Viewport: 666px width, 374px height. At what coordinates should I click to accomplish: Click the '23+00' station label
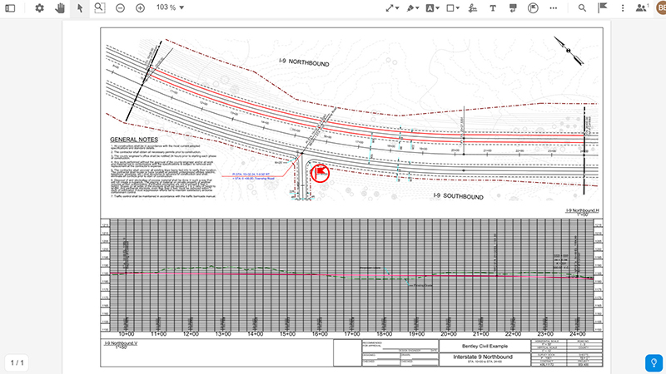[x=545, y=334]
